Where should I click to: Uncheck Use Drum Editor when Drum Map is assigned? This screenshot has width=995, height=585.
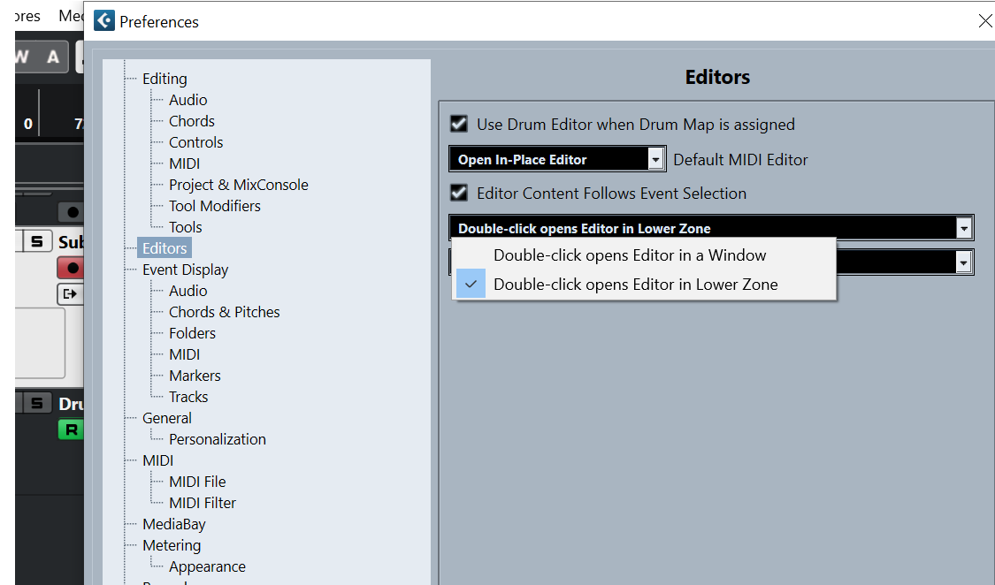point(458,124)
